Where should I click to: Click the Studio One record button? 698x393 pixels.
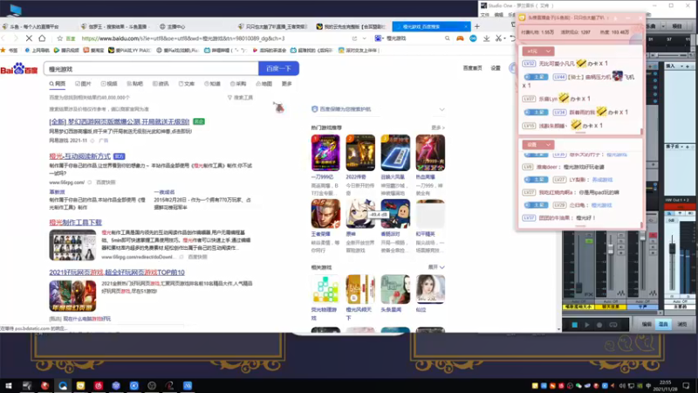(x=599, y=325)
